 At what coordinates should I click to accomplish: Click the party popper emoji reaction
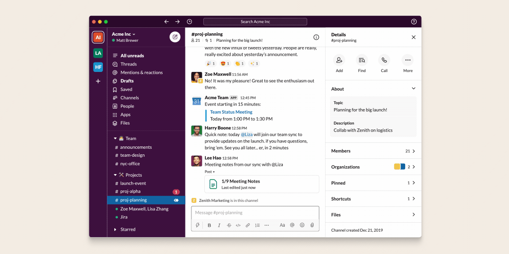[x=210, y=63]
